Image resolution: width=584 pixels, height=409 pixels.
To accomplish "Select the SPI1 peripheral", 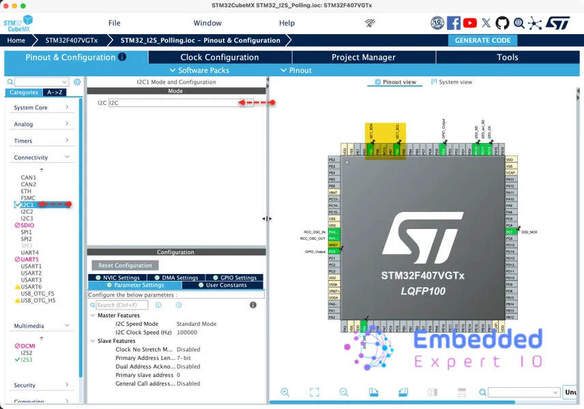I will (26, 232).
